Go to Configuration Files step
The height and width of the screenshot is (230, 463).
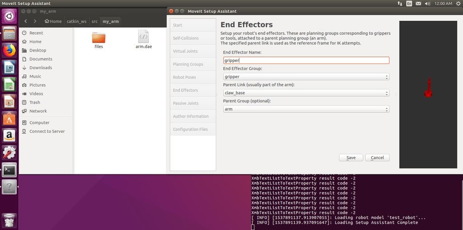[x=193, y=129]
